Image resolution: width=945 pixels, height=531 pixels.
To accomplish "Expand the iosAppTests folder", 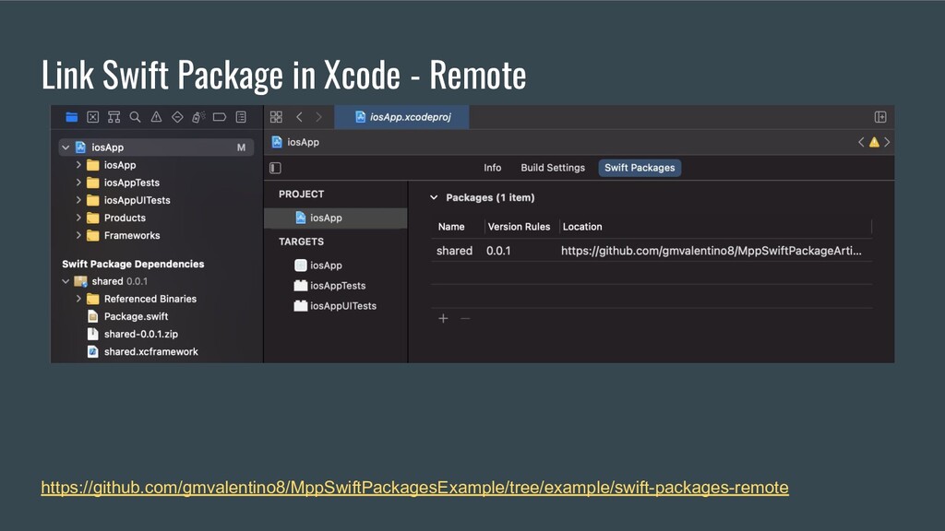I will [78, 183].
